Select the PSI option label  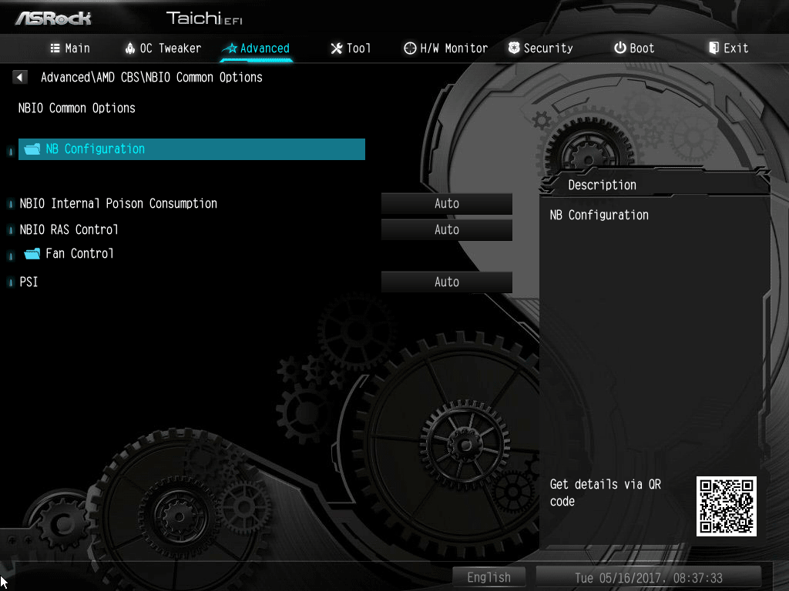(x=29, y=282)
